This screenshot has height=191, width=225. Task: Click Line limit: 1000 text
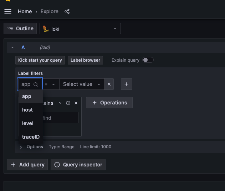click(x=96, y=147)
